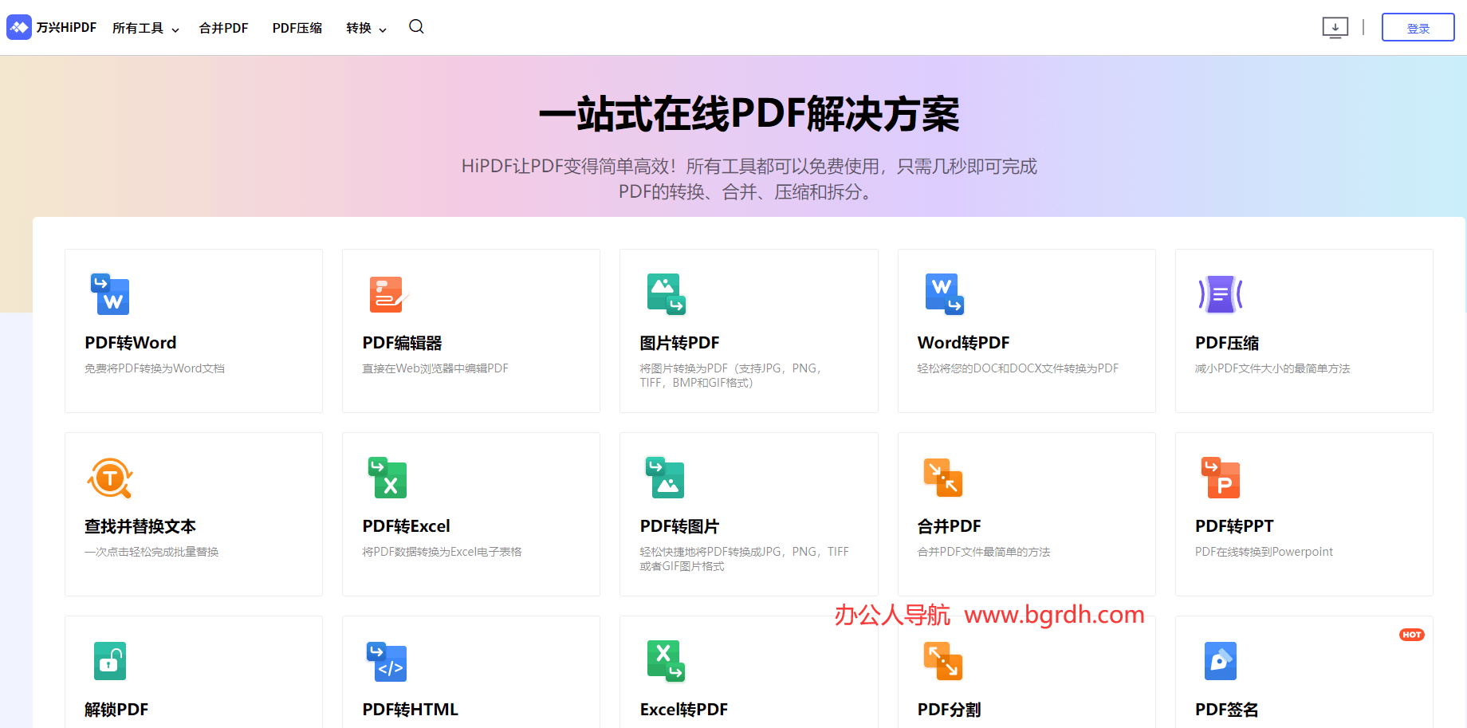Image resolution: width=1467 pixels, height=728 pixels.
Task: Click the PDF转Excel card icon
Action: click(x=387, y=478)
